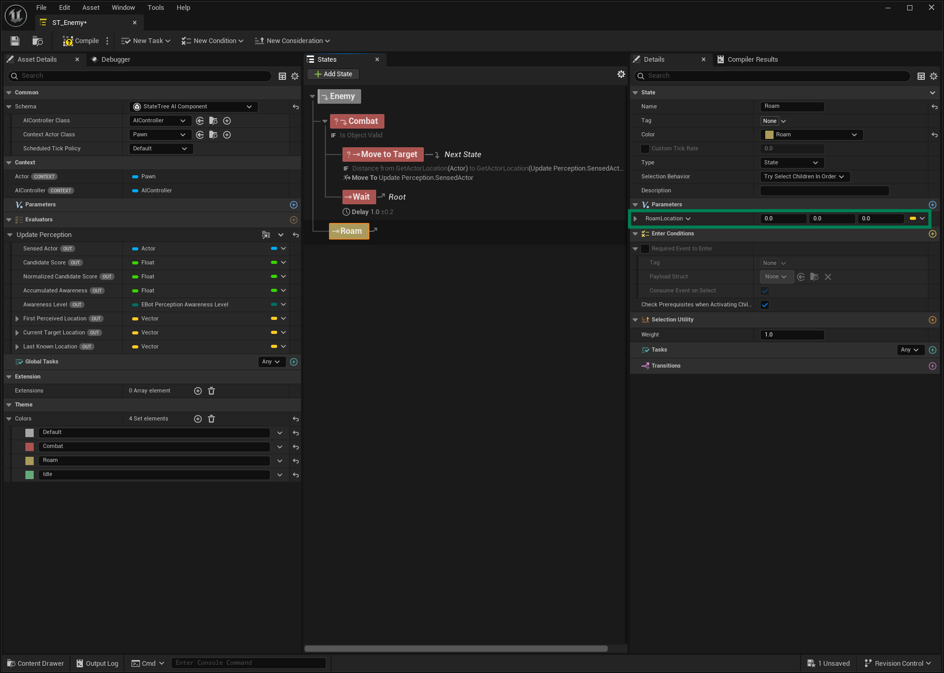This screenshot has width=944, height=673.
Task: Open the Schema StateTree AI Component dropdown
Action: point(193,107)
